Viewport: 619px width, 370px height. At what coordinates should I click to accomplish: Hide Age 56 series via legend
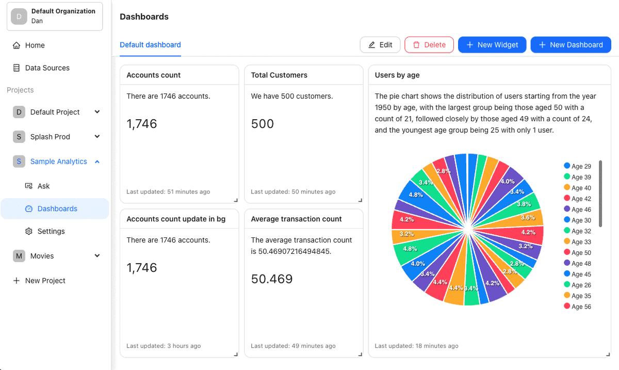pyautogui.click(x=578, y=307)
